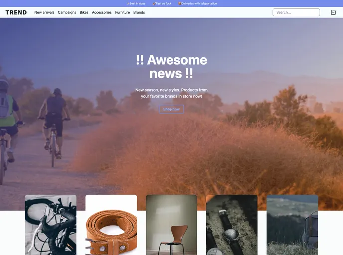Open the bicycle handlebar product thumbnail
The width and height of the screenshot is (343, 255).
click(51, 225)
